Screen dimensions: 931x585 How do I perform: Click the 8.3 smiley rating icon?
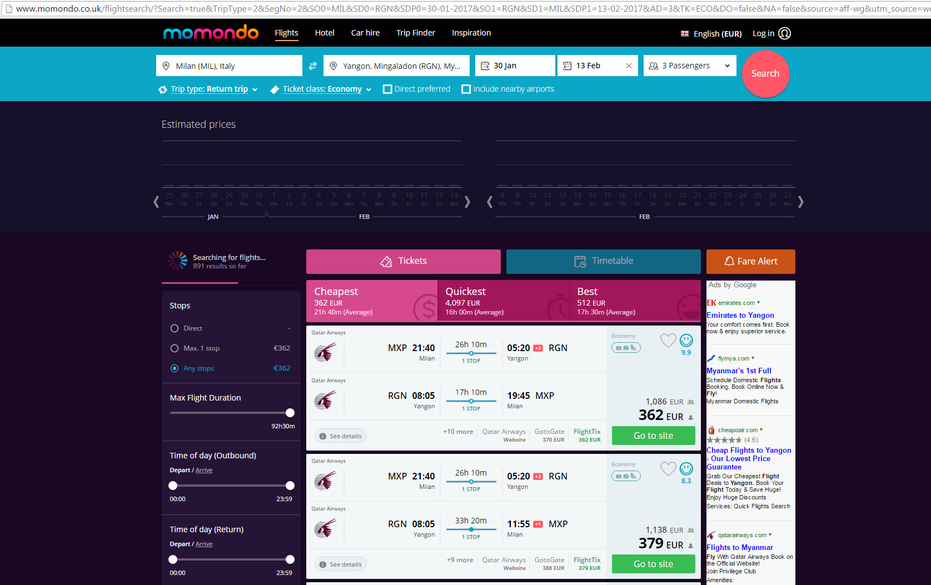click(686, 468)
